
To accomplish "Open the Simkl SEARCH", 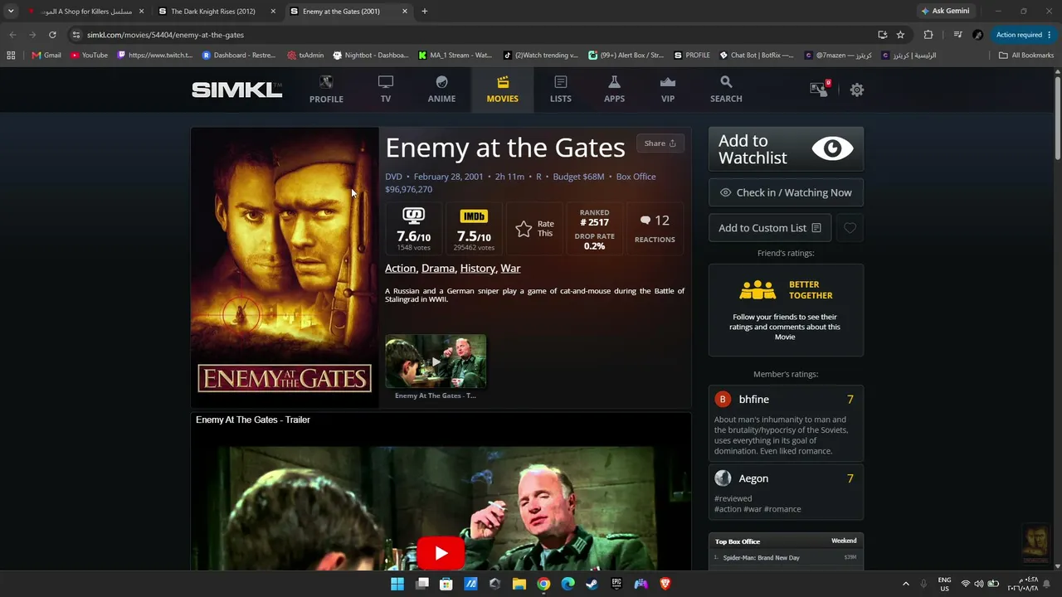I will tap(726, 90).
